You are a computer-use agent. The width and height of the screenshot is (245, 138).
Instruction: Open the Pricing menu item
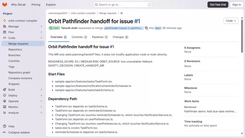(x=36, y=5)
